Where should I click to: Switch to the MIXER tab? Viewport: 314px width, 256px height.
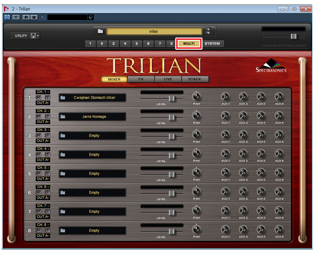(x=114, y=79)
